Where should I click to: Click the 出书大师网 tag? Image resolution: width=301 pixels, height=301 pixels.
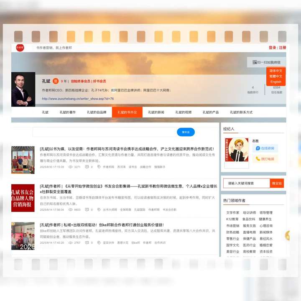coord(110,209)
